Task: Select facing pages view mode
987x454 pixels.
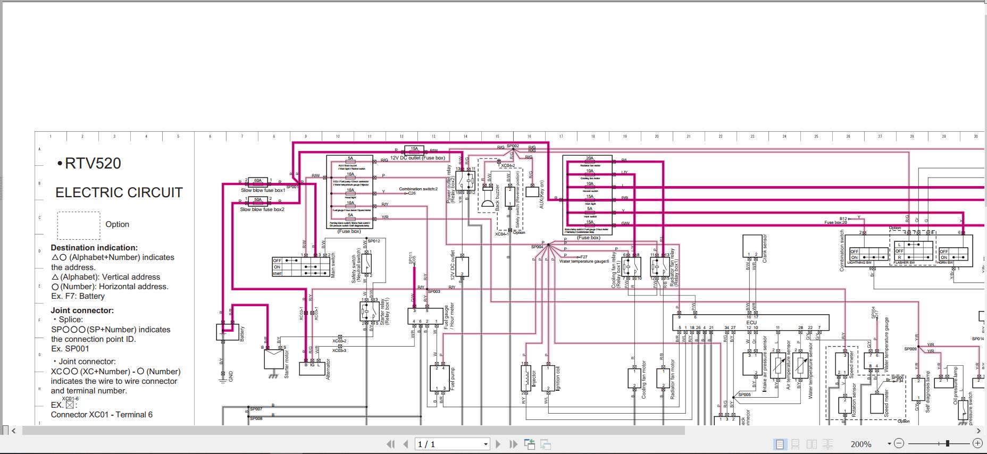Action: (812, 444)
